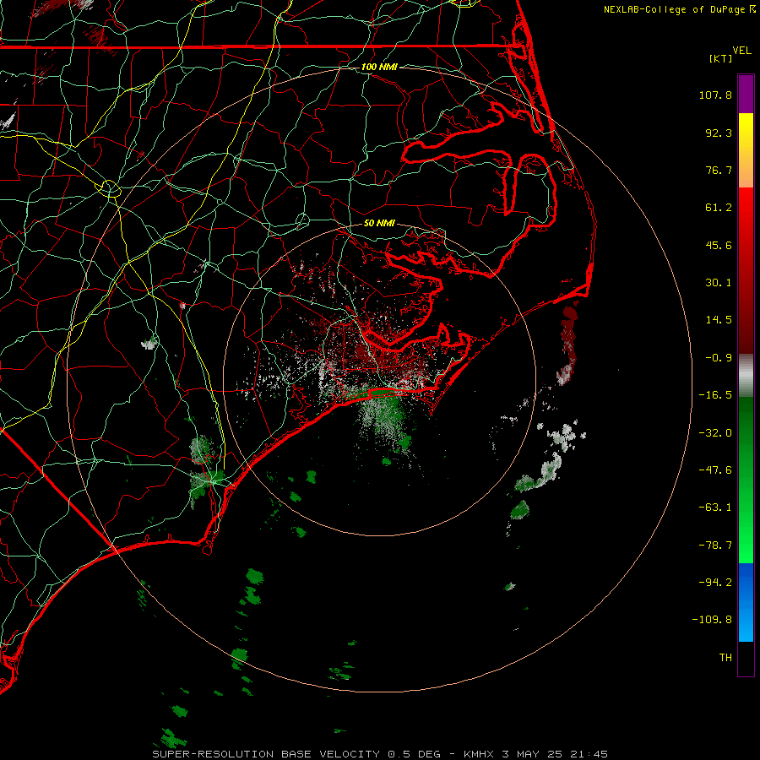Click the 107.8 value on the velocity scale

point(715,95)
